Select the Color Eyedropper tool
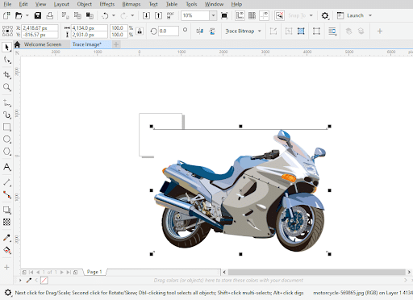 click(6, 238)
